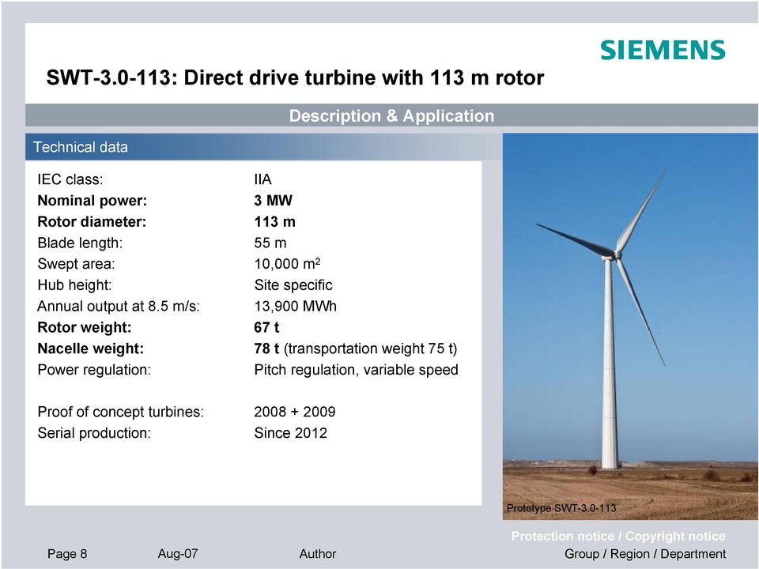Select the 'IIA' value
Image resolution: width=759 pixels, height=569 pixels.
point(262,179)
